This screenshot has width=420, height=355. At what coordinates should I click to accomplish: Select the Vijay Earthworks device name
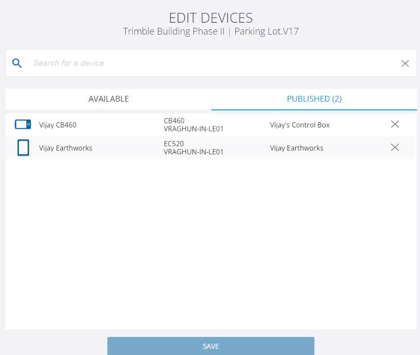66,148
